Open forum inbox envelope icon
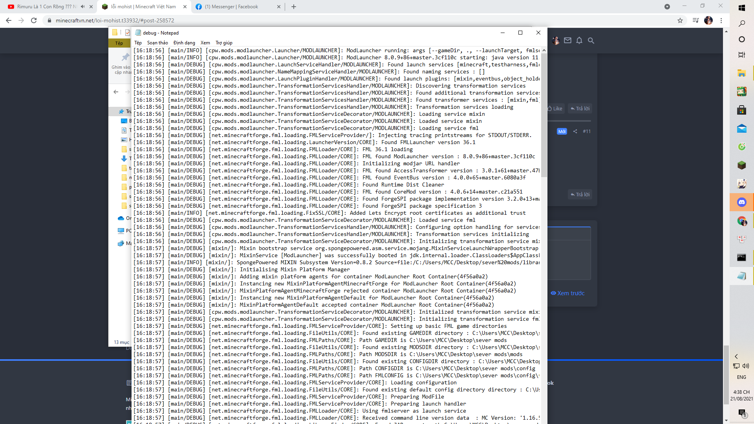This screenshot has height=424, width=754. [x=567, y=40]
